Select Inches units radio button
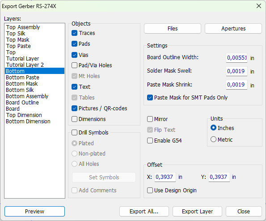The width and height of the screenshot is (266, 221). coord(213,128)
